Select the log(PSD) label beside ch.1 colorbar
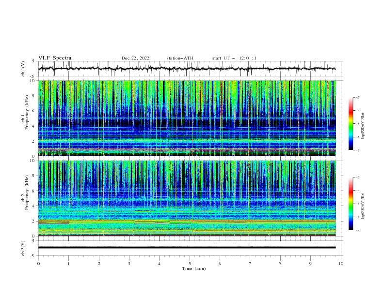Image resolution: width=384 pixels, height=296 pixels. (x=363, y=126)
